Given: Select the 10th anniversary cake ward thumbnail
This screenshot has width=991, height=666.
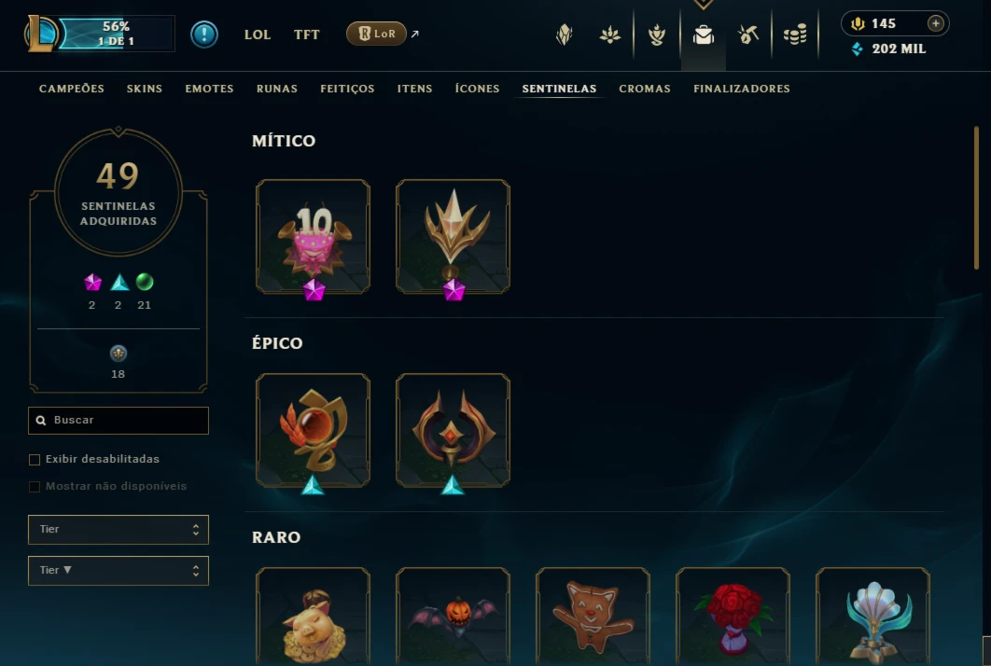Looking at the screenshot, I should click(x=313, y=237).
